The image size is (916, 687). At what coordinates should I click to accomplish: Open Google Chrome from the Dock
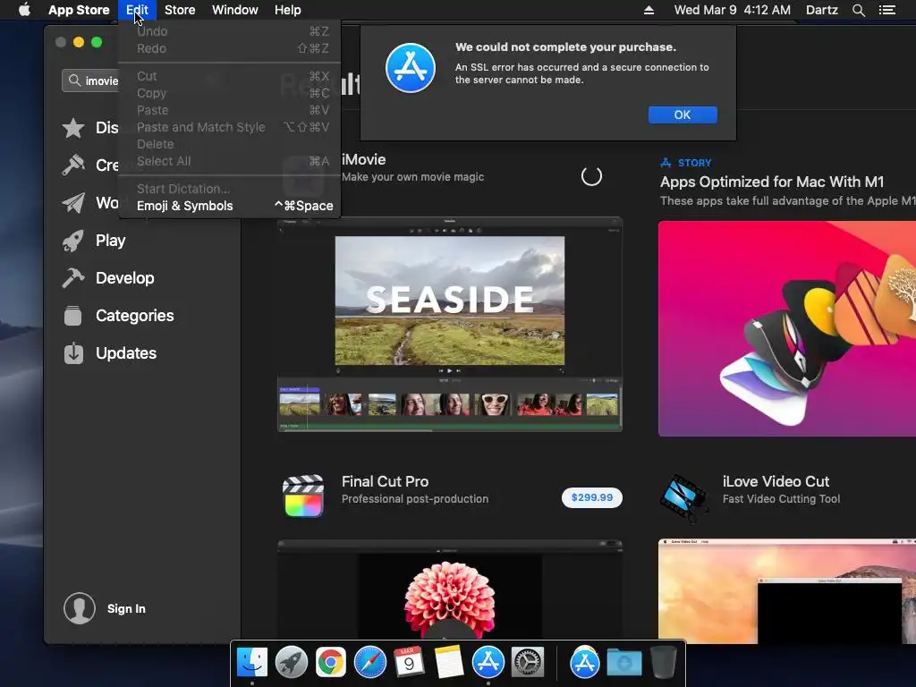point(331,662)
